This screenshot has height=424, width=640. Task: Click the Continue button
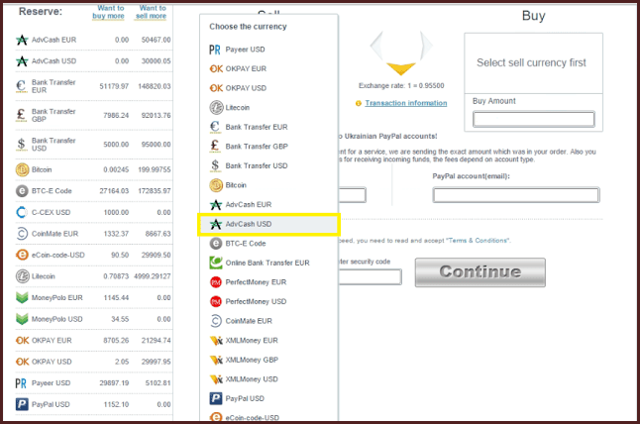tap(480, 272)
